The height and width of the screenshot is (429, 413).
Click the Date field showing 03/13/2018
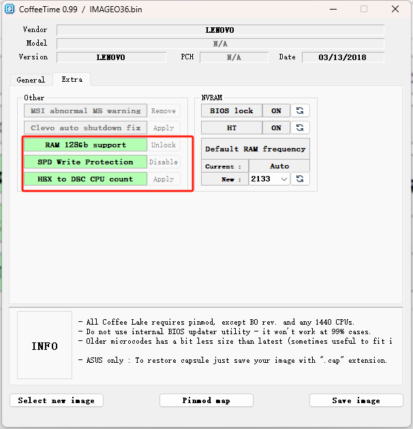click(342, 57)
